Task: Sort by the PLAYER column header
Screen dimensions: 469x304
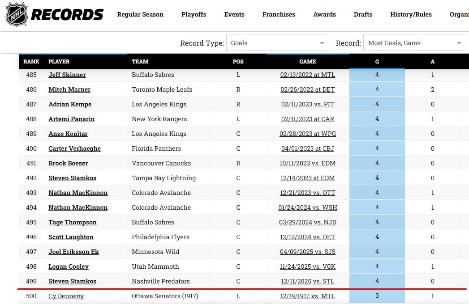Action: click(x=59, y=62)
